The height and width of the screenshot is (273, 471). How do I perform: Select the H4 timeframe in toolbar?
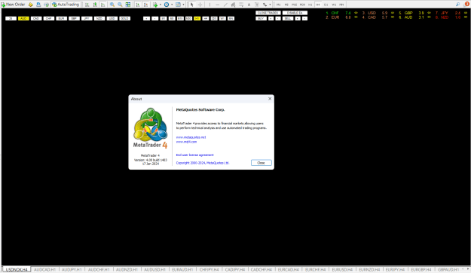coord(318,5)
